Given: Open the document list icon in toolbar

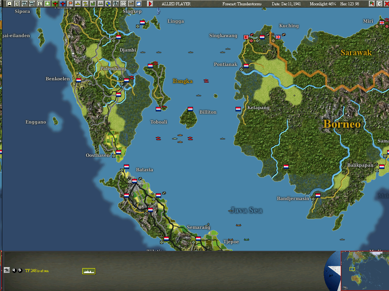Looking at the screenshot, I should pyautogui.click(x=17, y=4).
